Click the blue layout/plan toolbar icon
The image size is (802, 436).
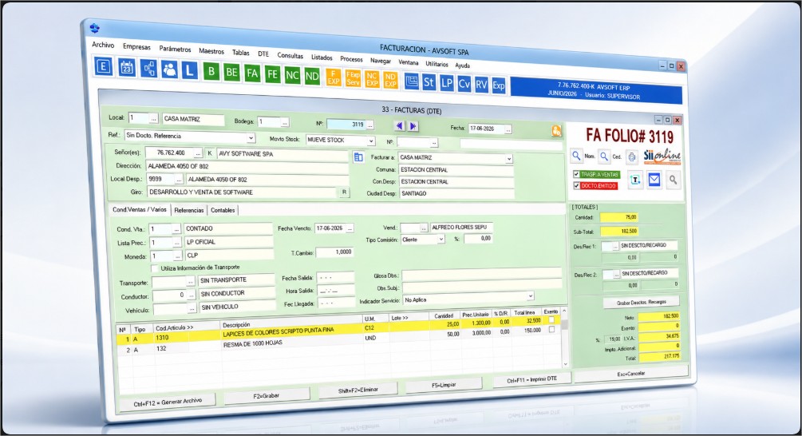411,81
